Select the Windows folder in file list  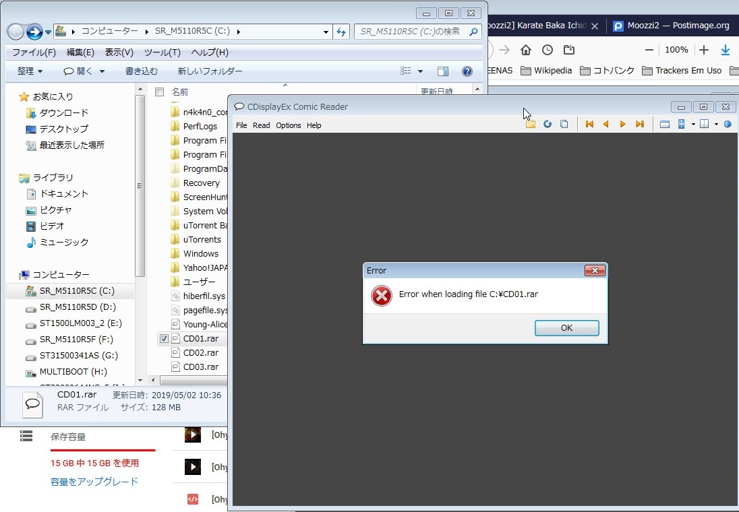pyautogui.click(x=201, y=254)
